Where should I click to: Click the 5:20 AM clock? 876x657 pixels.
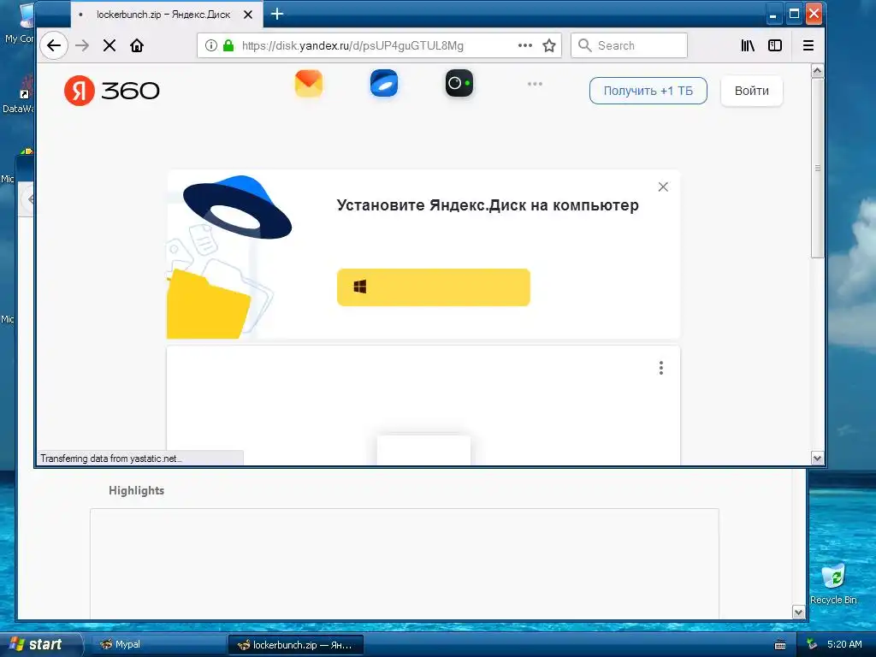tap(844, 644)
